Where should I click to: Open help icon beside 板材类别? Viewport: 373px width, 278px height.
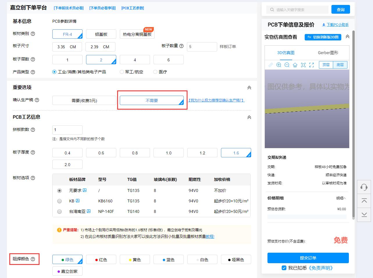point(33,34)
